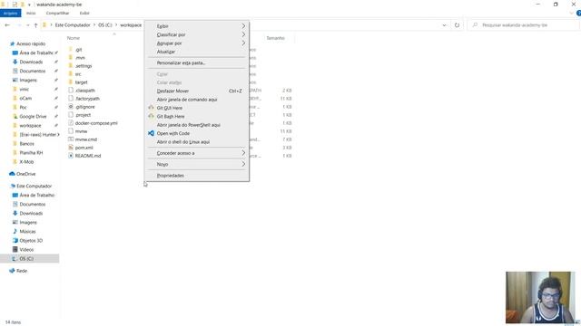Choose Abrir janela do PowerShell aqui
The image size is (581, 326).
pos(196,125)
